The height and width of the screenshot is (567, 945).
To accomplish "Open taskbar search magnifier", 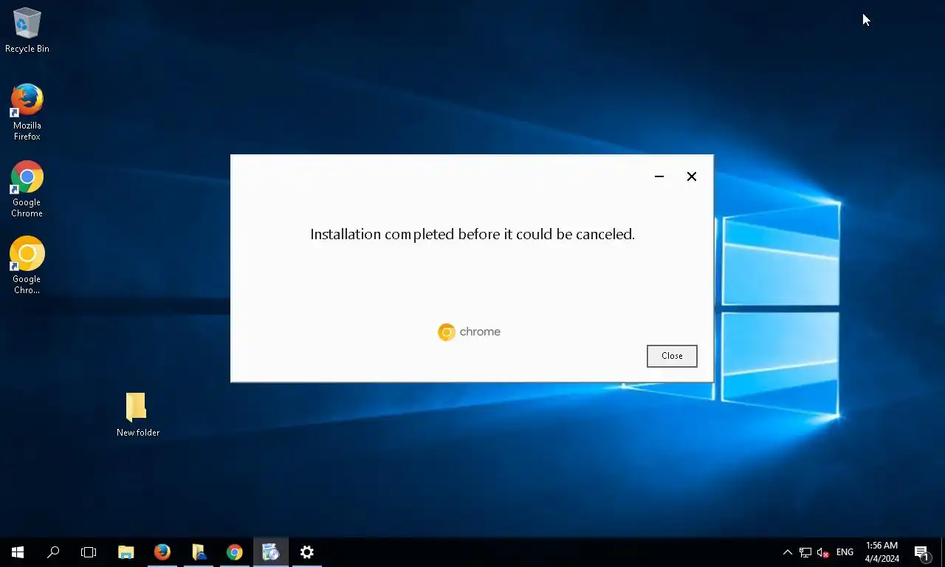I will pyautogui.click(x=53, y=552).
